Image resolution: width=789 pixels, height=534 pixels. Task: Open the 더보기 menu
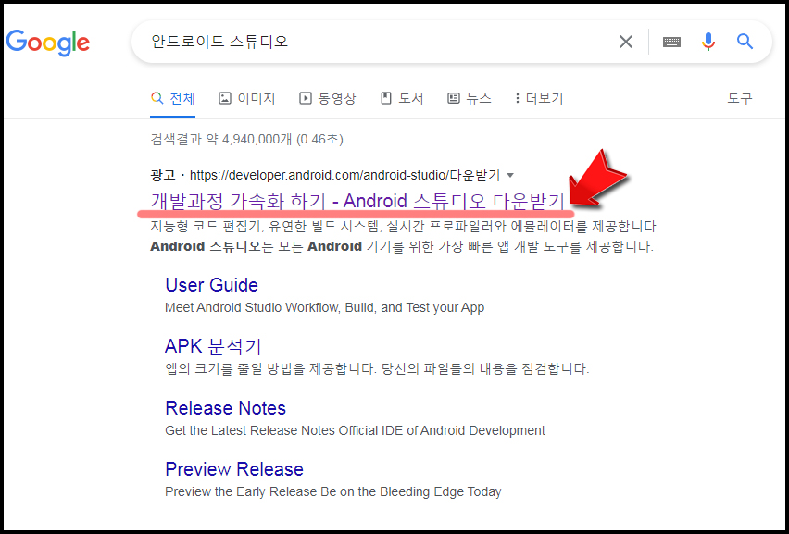coord(538,98)
